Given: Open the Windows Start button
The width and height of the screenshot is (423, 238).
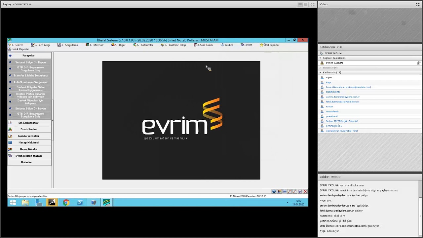Looking at the screenshot, I should click(x=13, y=203).
